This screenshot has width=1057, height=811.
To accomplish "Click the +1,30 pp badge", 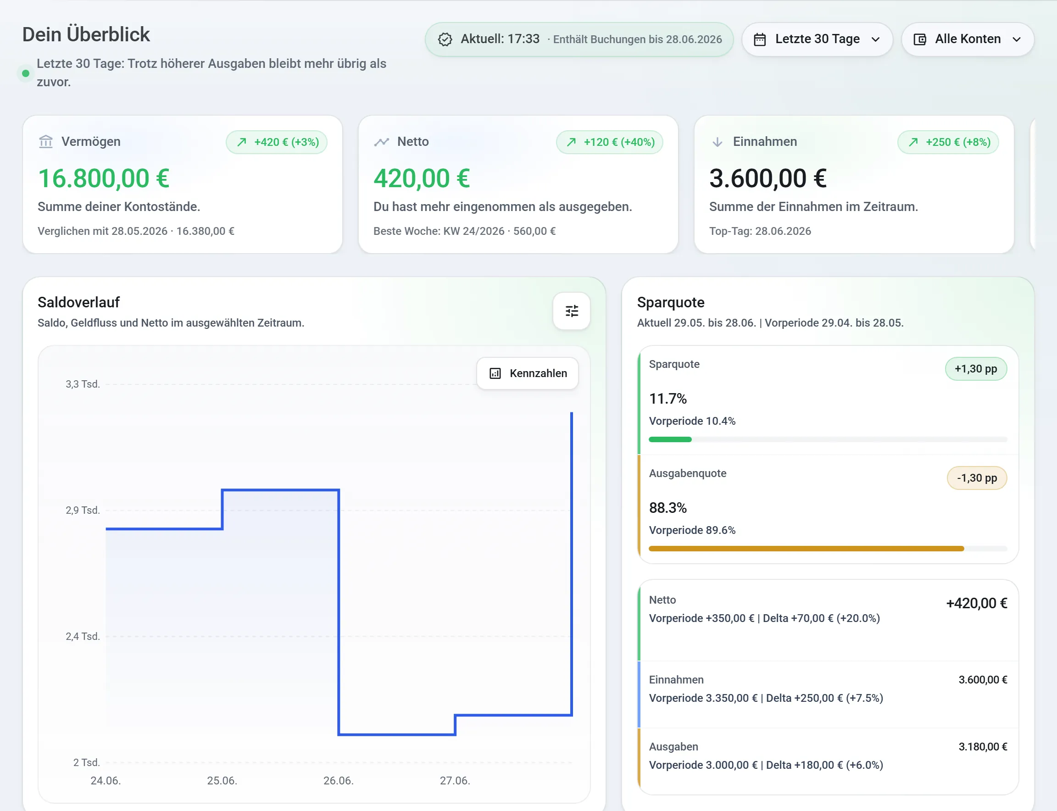I will pos(976,369).
